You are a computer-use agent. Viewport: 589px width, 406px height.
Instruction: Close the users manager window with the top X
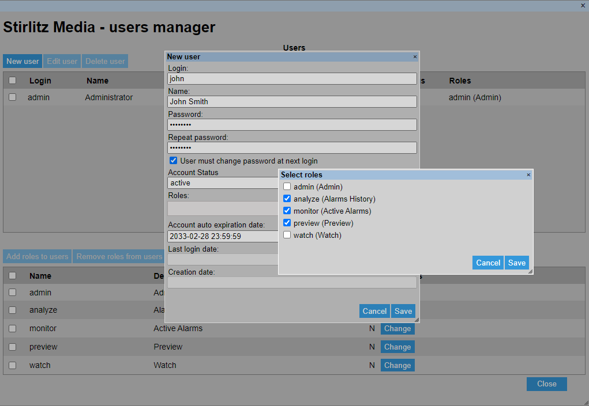pos(583,6)
